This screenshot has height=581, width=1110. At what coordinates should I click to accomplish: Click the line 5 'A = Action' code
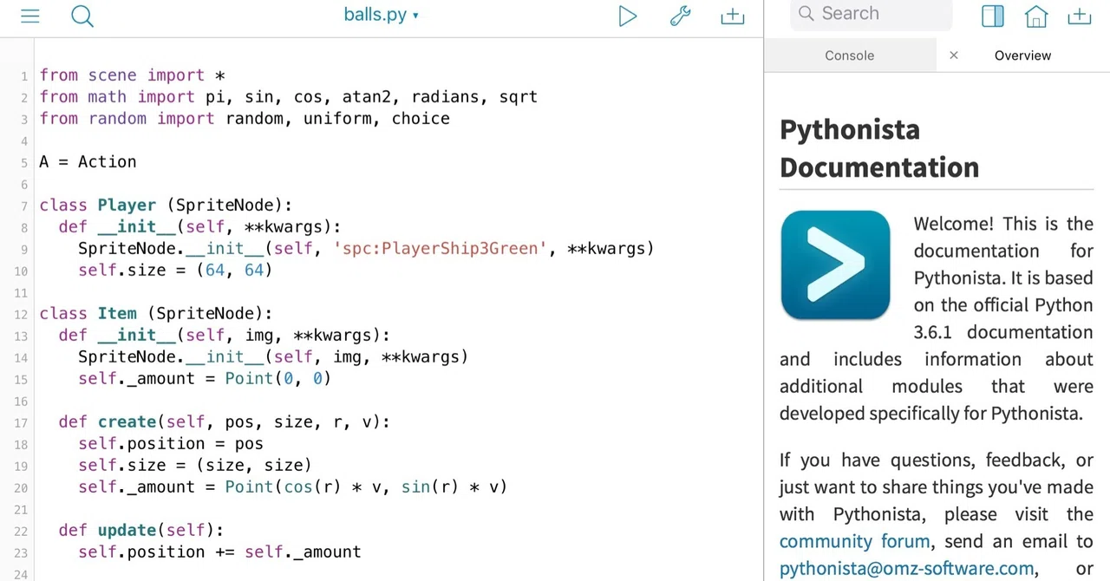tap(88, 162)
